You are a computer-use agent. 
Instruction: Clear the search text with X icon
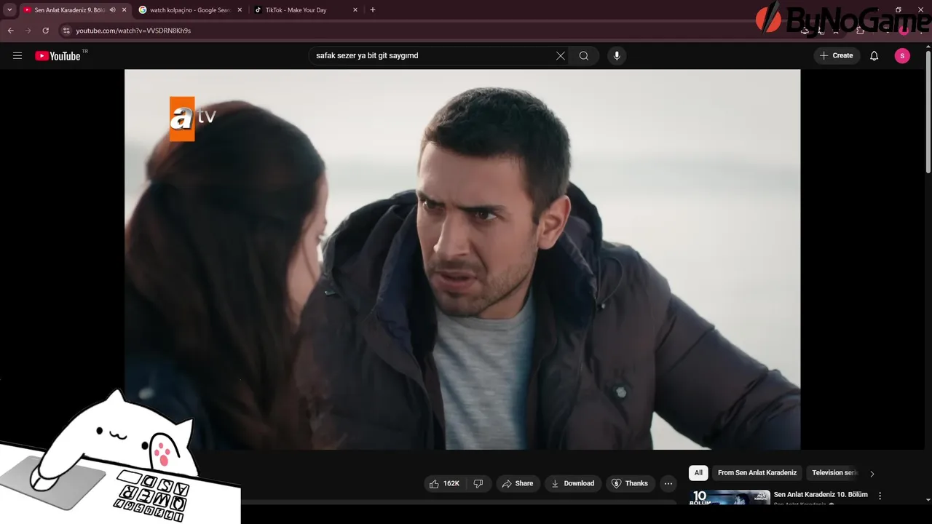tap(561, 56)
